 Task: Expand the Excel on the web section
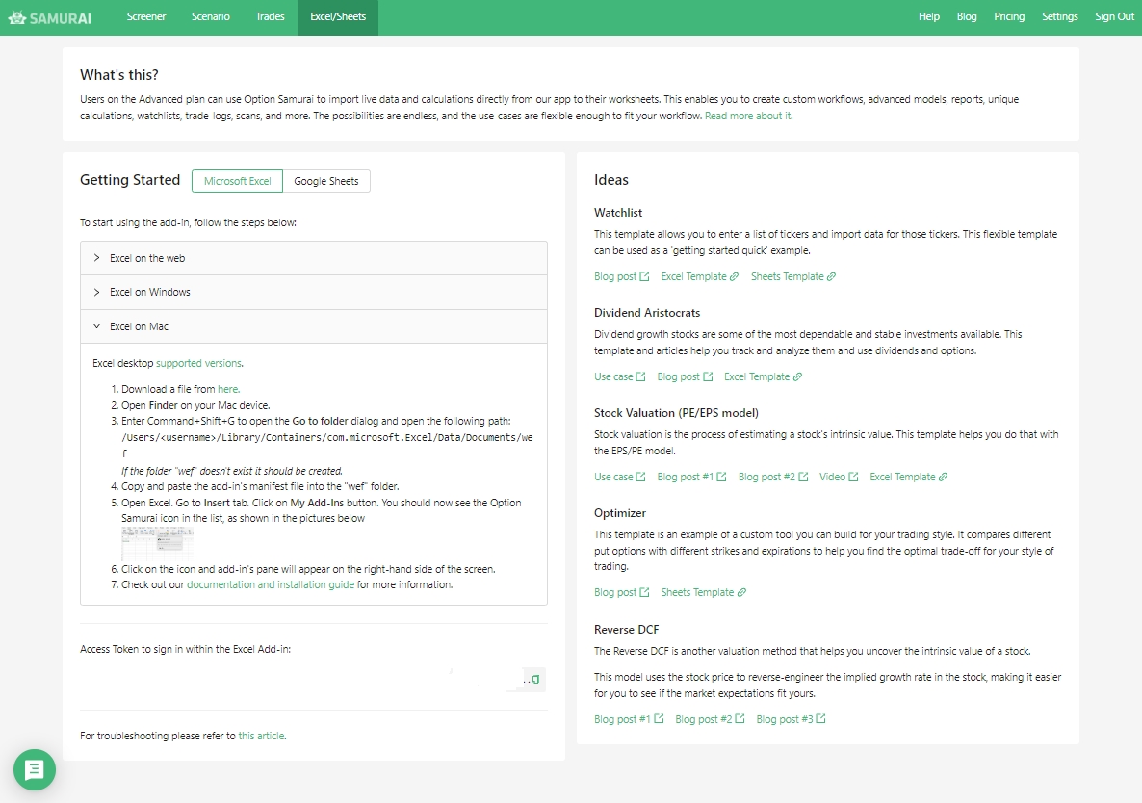click(x=314, y=258)
